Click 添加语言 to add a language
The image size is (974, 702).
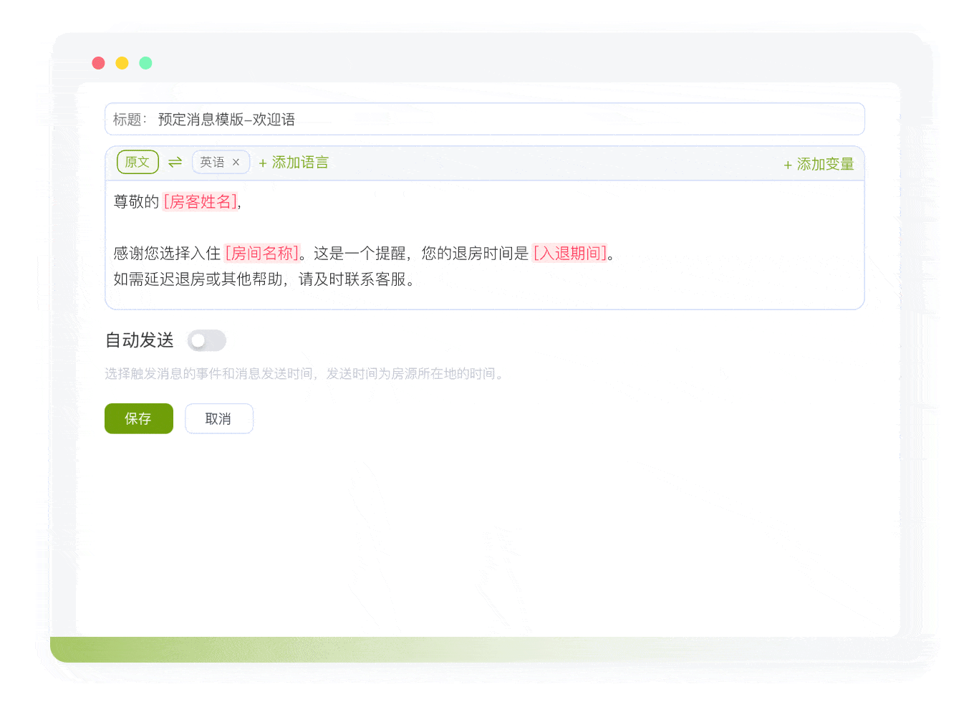[x=294, y=163]
